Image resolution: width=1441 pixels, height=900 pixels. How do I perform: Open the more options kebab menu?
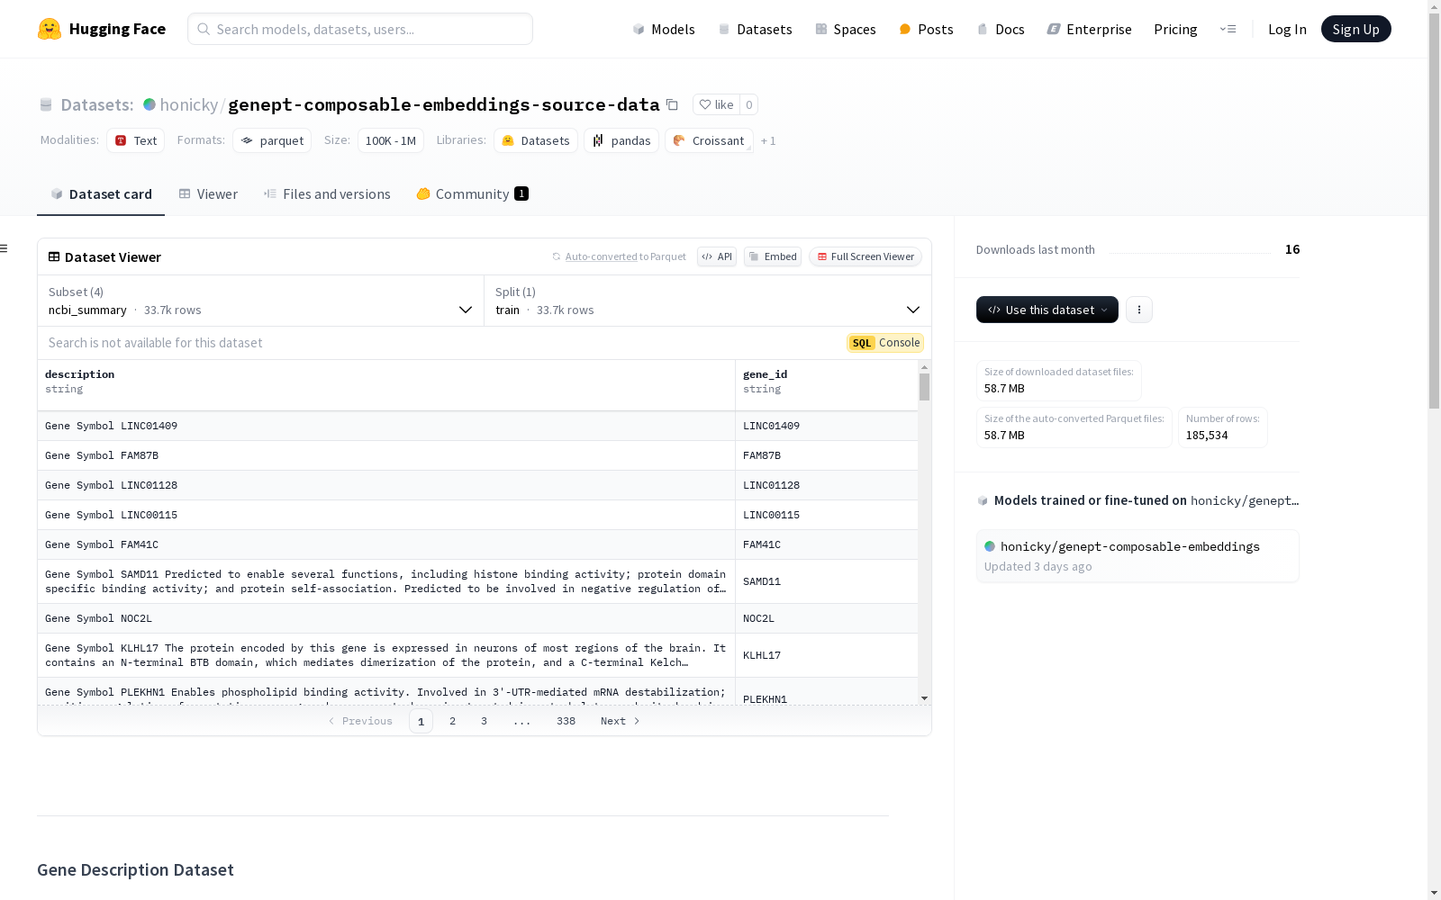(1139, 310)
